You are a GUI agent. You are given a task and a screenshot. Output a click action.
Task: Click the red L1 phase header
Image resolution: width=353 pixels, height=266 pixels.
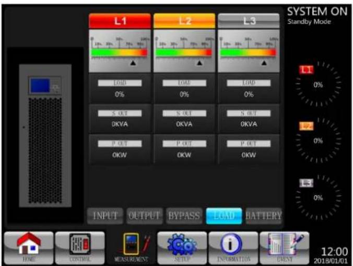click(x=120, y=21)
